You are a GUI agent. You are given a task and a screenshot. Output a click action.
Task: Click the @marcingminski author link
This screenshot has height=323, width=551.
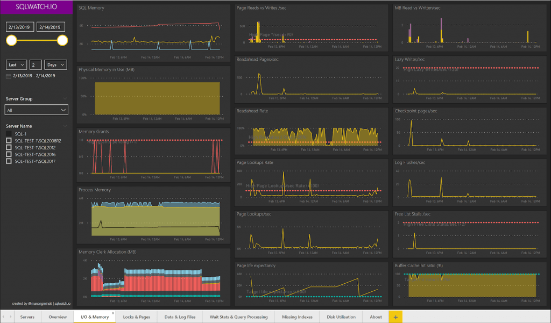40,303
